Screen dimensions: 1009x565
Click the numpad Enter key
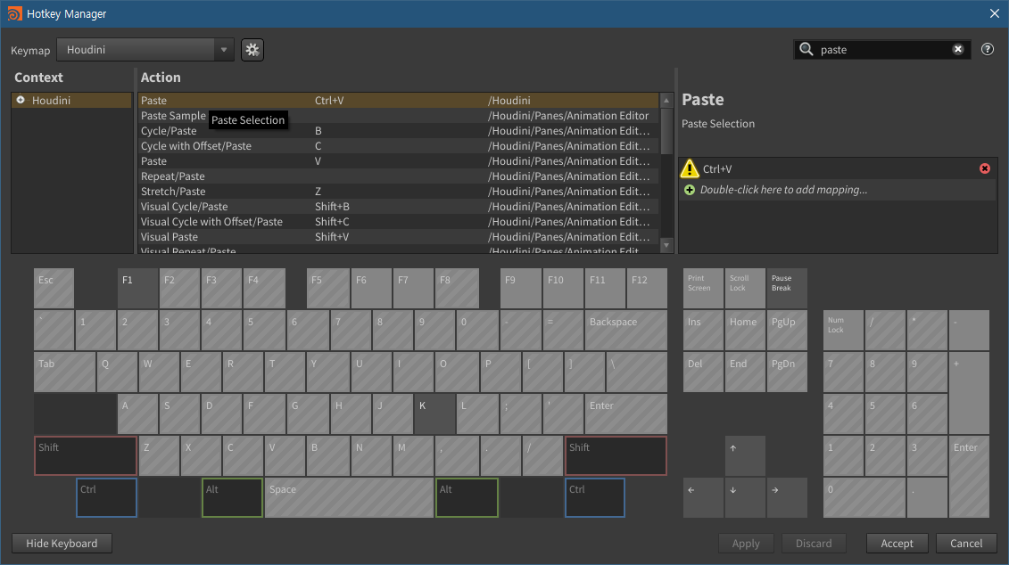(969, 476)
